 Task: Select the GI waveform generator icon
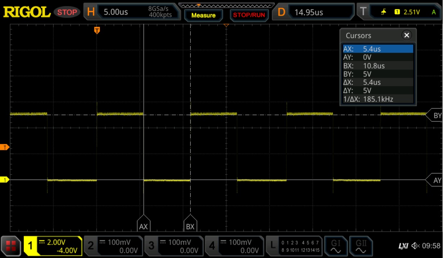point(336,246)
